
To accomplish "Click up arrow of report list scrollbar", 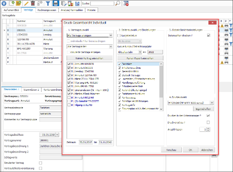I will (x=161, y=64).
